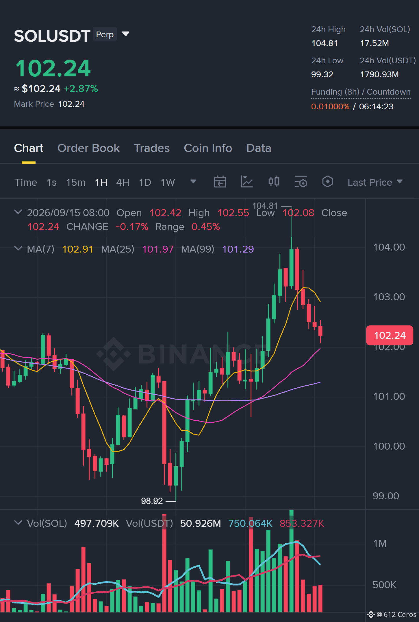This screenshot has height=622, width=419.
Task: Select the candlestick chart type icon
Action: coord(274,182)
